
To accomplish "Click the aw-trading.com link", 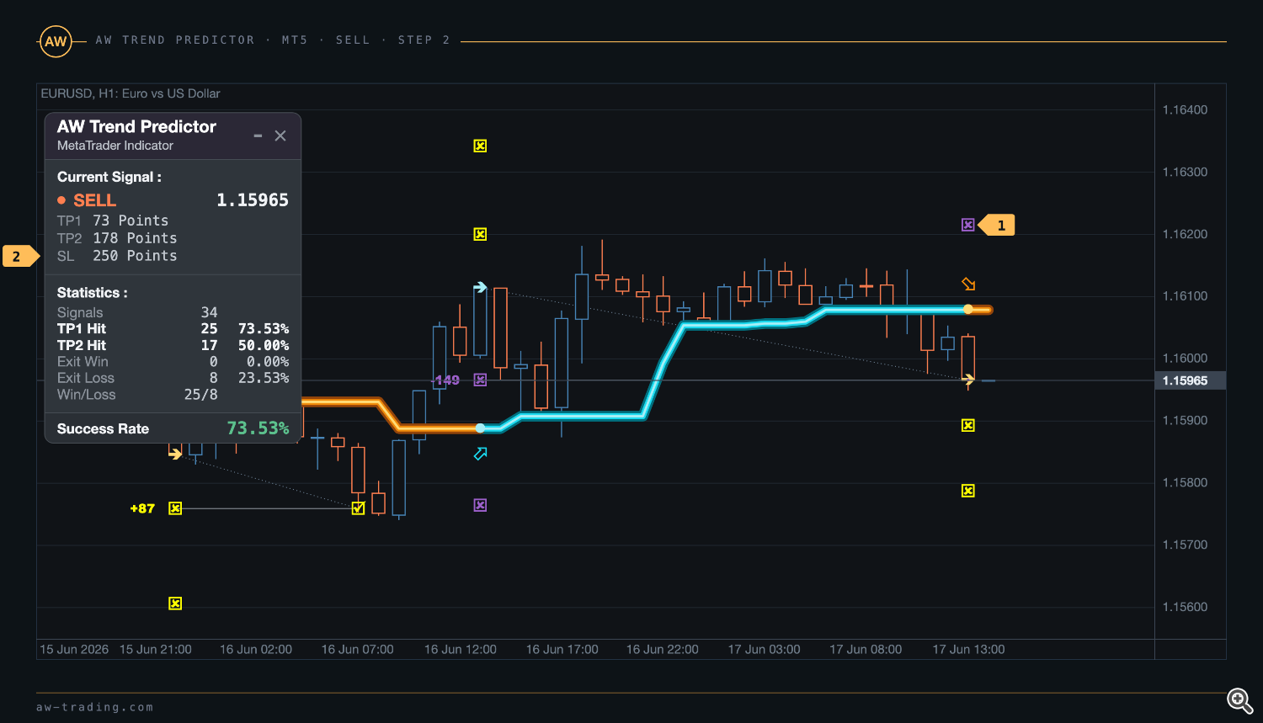I will 94,708.
